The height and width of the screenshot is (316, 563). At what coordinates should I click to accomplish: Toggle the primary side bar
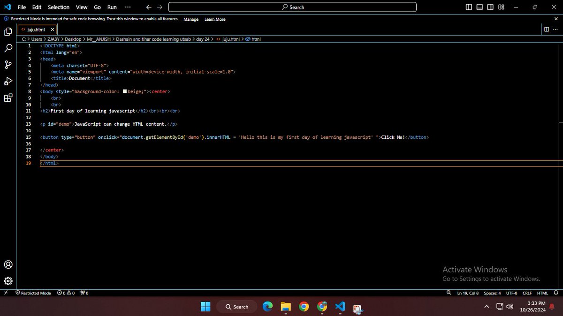pyautogui.click(x=469, y=7)
